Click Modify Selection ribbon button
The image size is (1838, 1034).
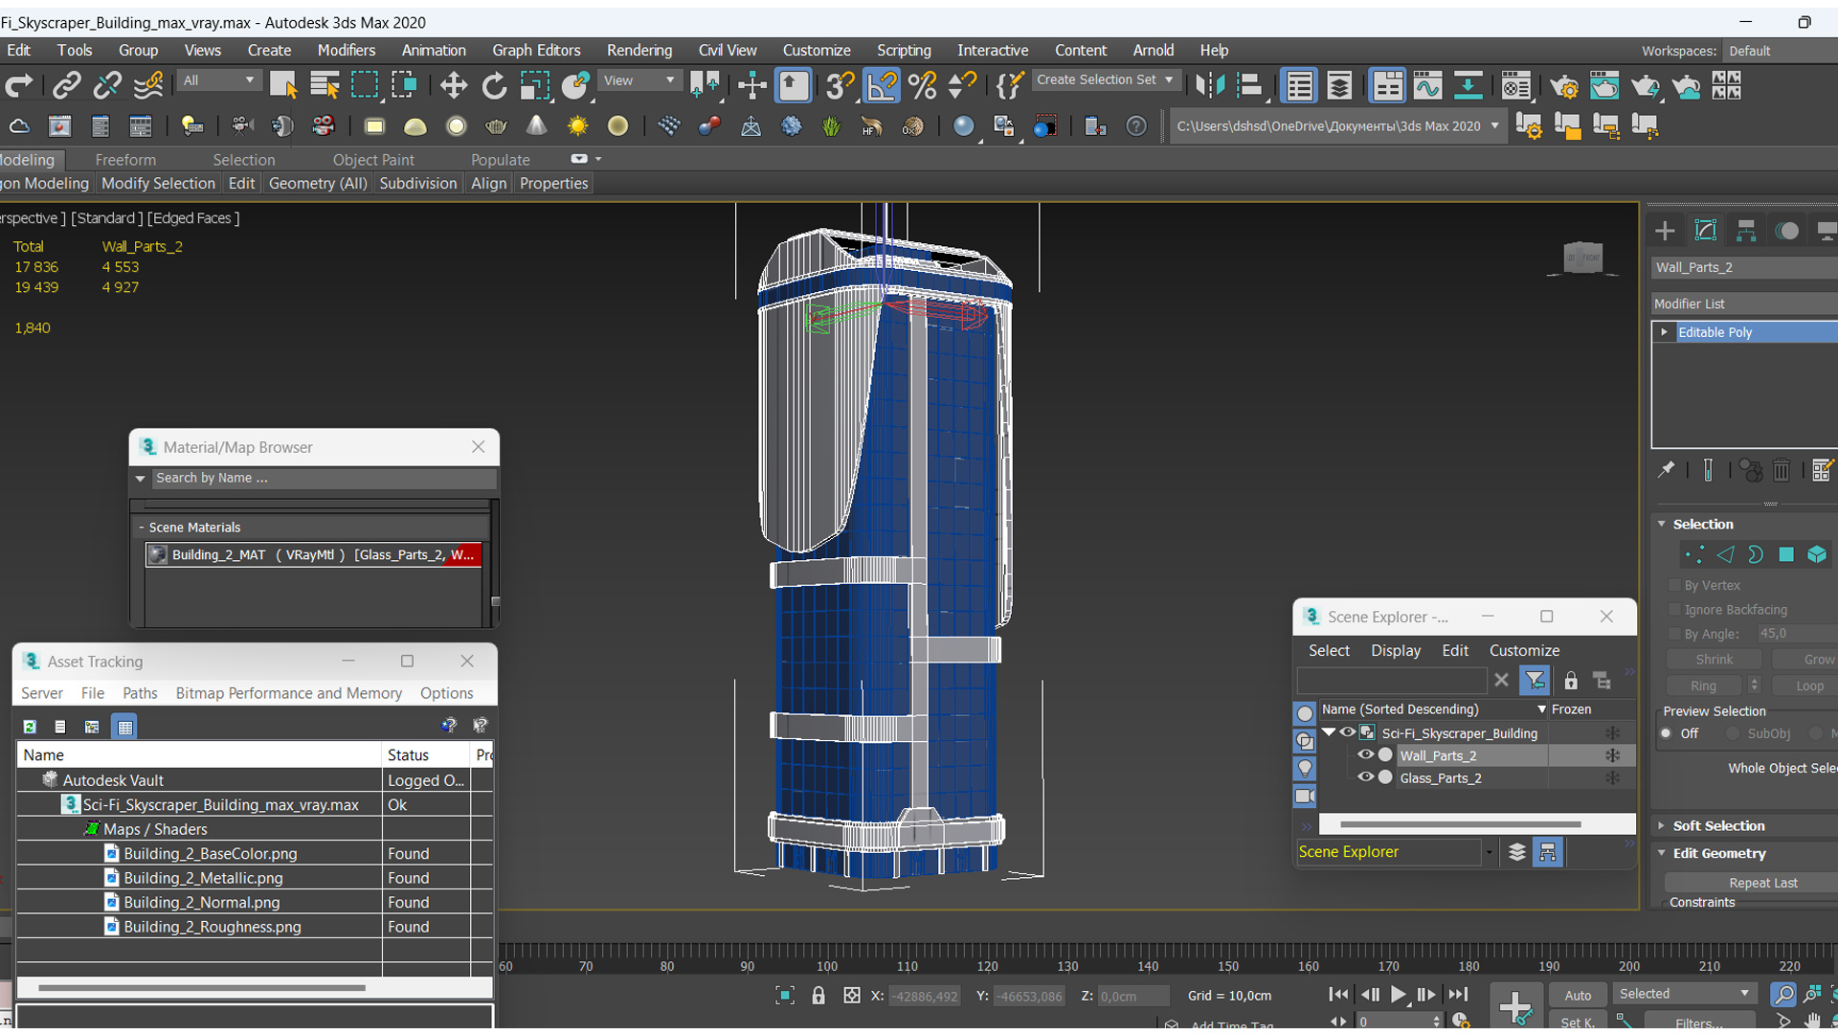pyautogui.click(x=158, y=183)
